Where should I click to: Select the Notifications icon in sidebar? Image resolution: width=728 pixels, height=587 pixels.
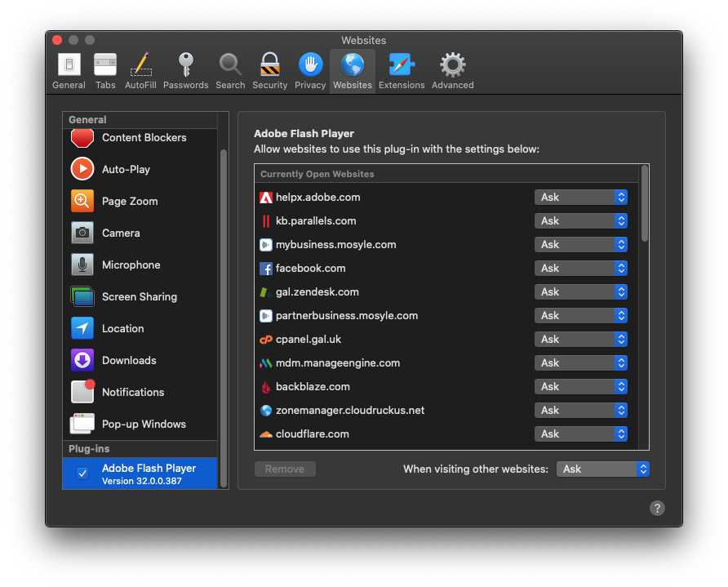(x=82, y=392)
